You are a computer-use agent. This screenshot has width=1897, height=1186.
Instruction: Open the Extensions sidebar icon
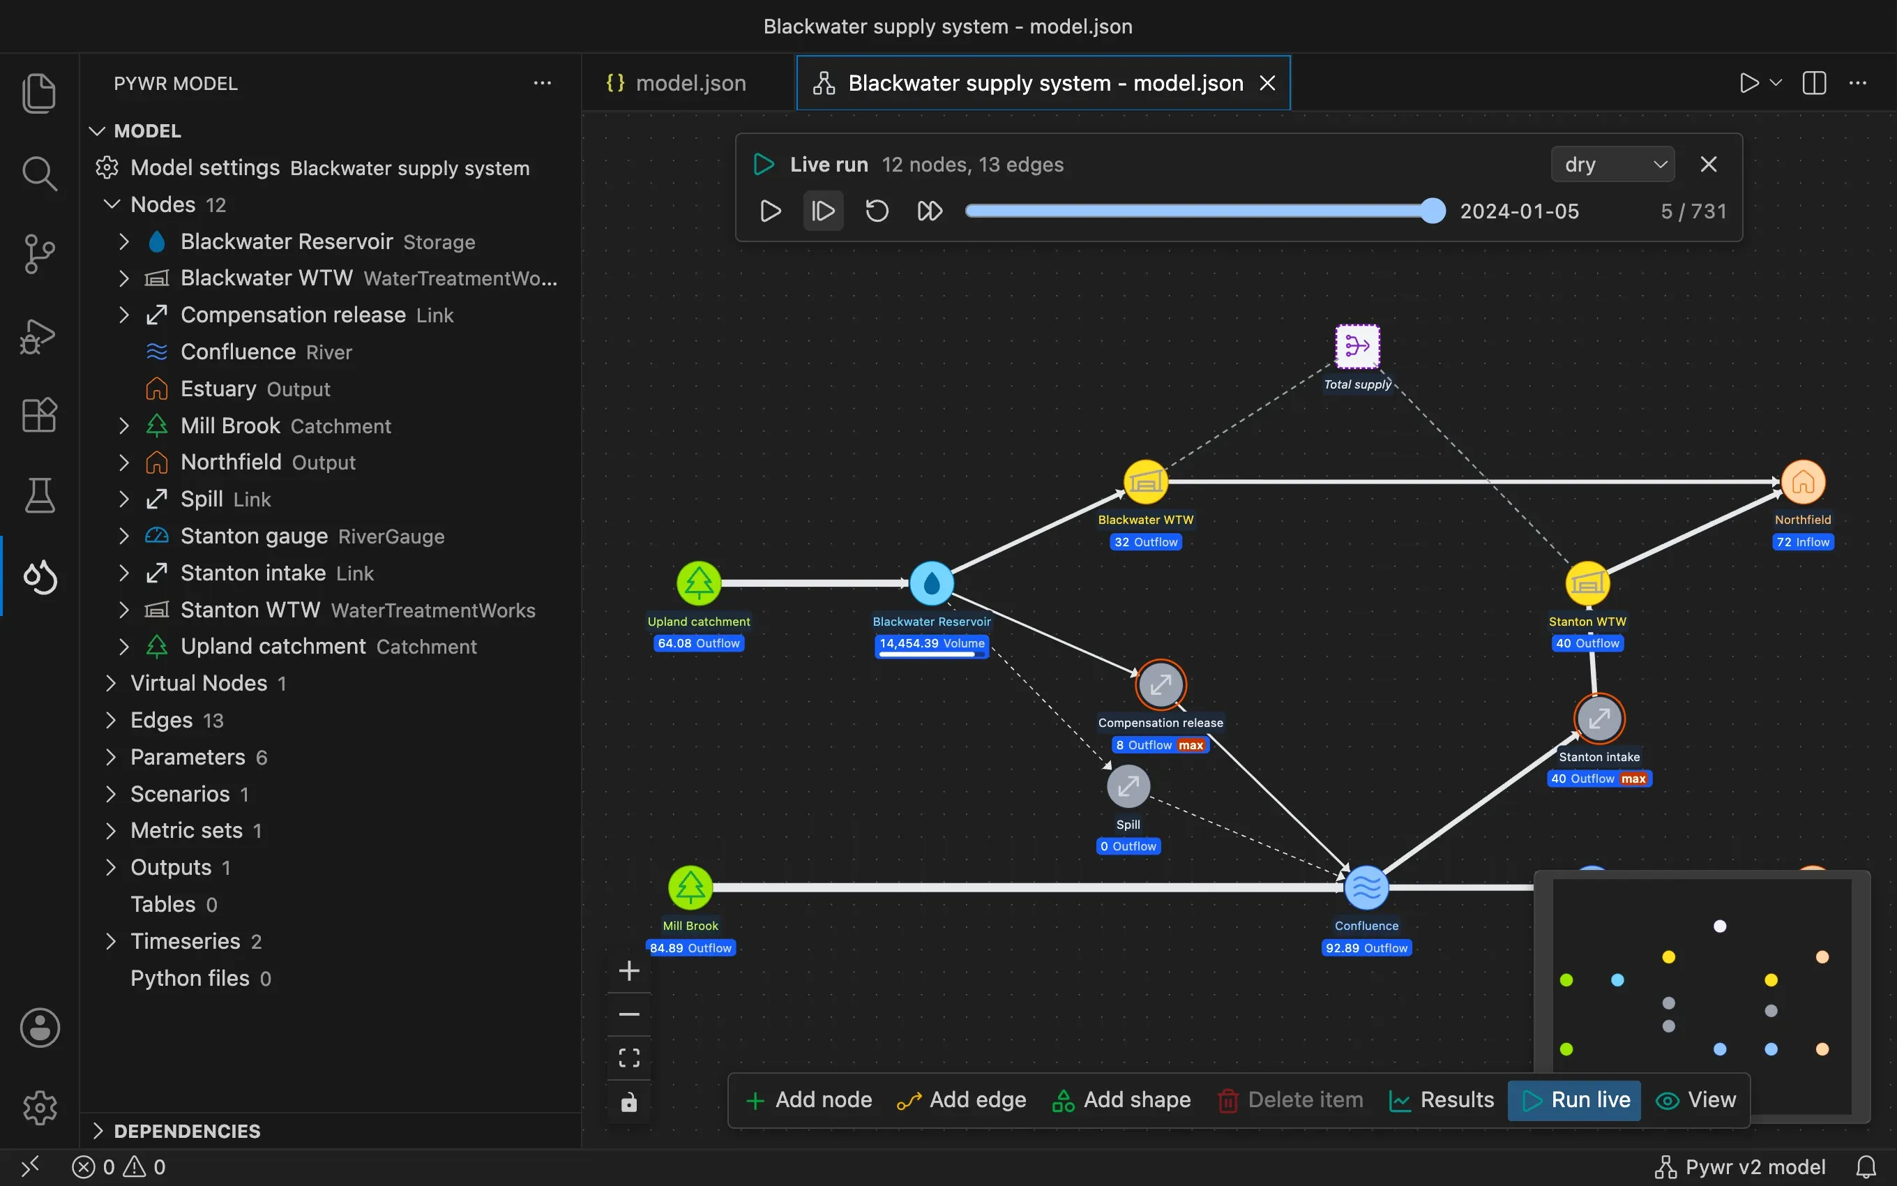(39, 415)
